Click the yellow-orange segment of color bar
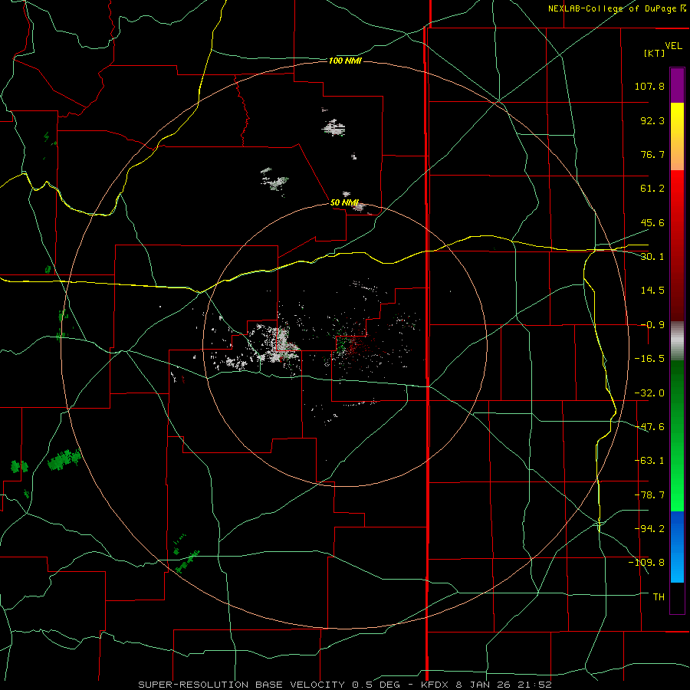The height and width of the screenshot is (690, 690). point(677,136)
